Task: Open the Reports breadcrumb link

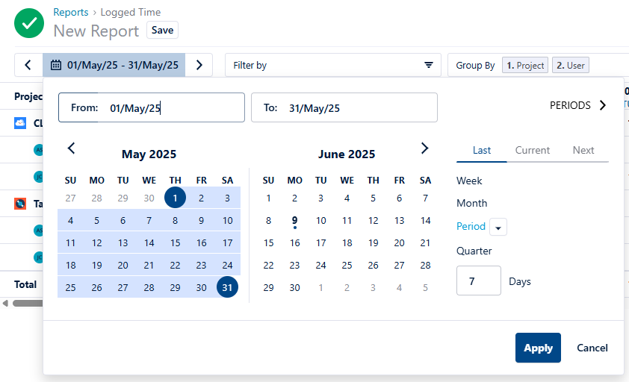Action: 71,12
